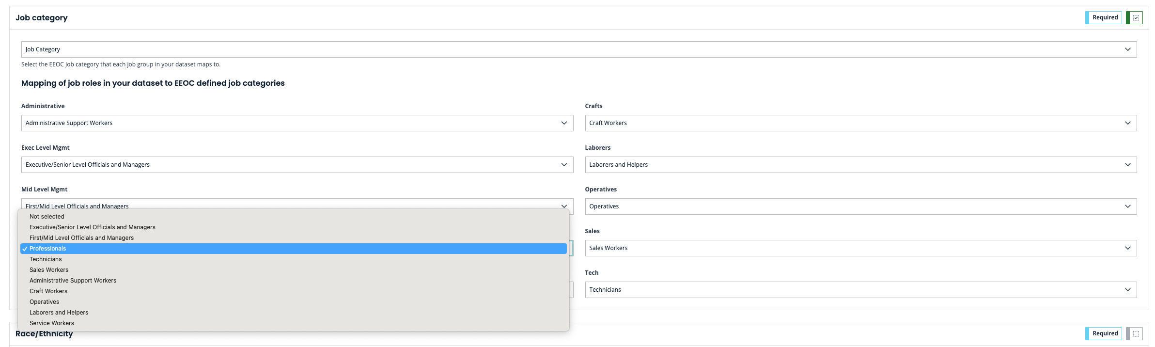Choose "Not selected" in the open list
Screen dimensions: 1155x347
click(47, 217)
